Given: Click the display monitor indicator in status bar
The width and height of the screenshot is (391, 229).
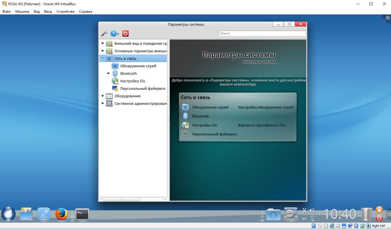Looking at the screenshot, I should click(x=344, y=226).
